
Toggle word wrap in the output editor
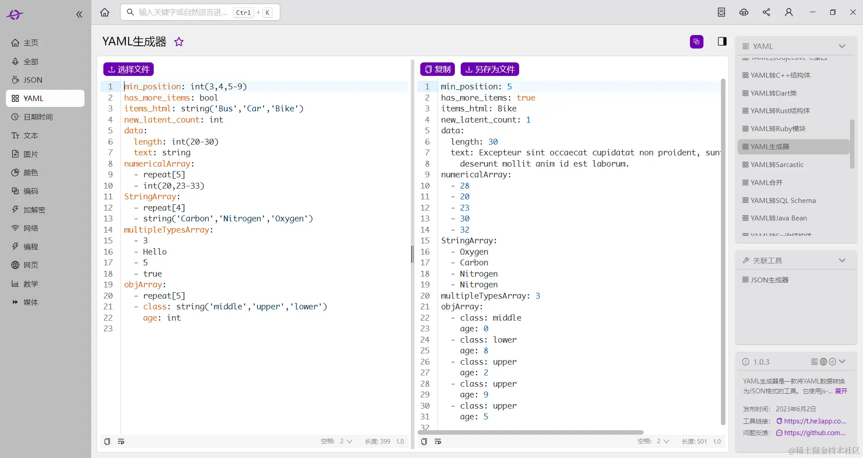(438, 441)
